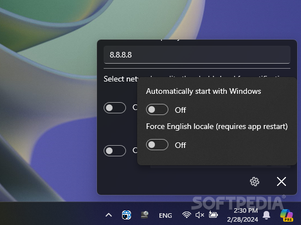The image size is (301, 225).
Task: Click the drive eject tray icon
Action: coord(145,215)
